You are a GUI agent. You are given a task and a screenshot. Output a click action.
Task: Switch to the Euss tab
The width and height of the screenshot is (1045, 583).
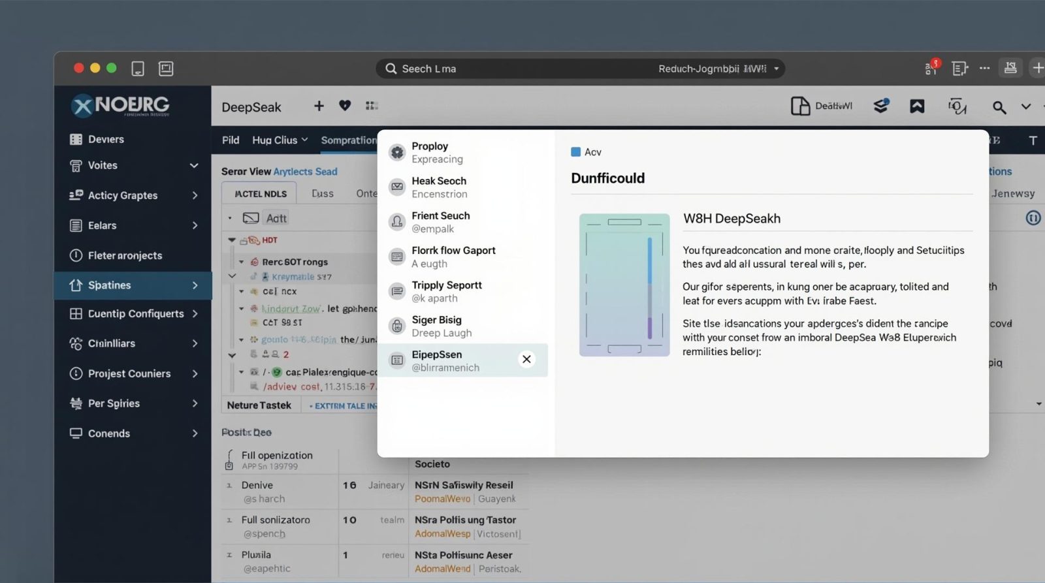coord(323,194)
